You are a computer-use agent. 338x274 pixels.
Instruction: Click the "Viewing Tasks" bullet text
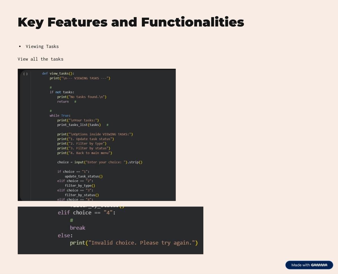(42, 47)
